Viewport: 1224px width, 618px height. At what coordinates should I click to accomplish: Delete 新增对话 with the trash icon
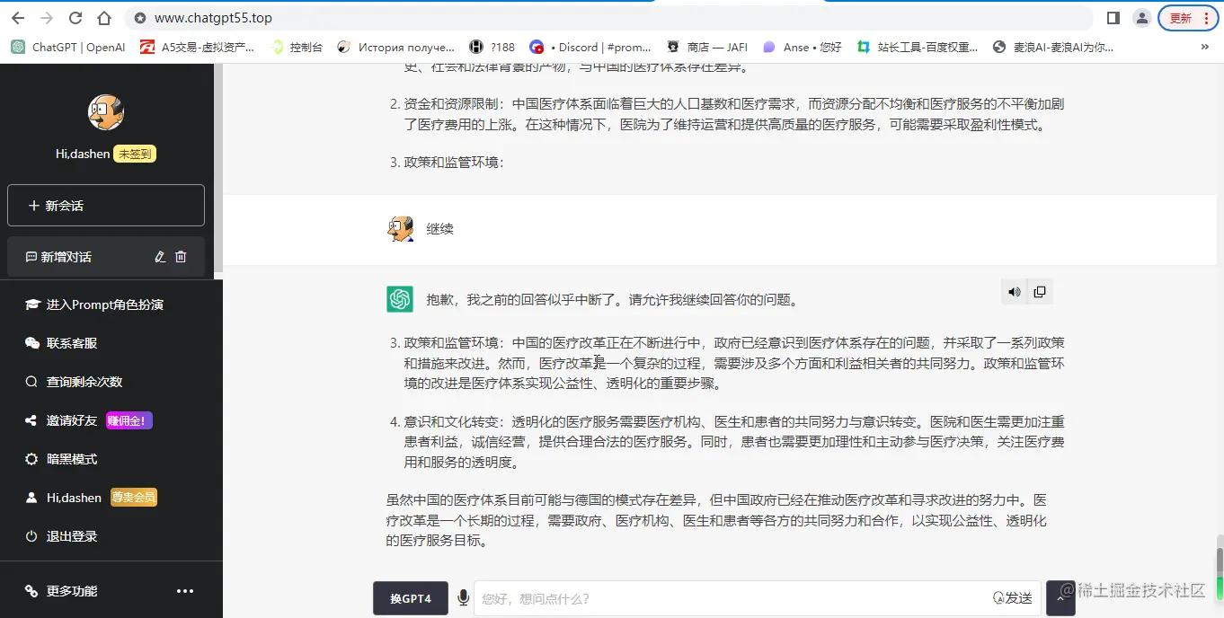(181, 257)
